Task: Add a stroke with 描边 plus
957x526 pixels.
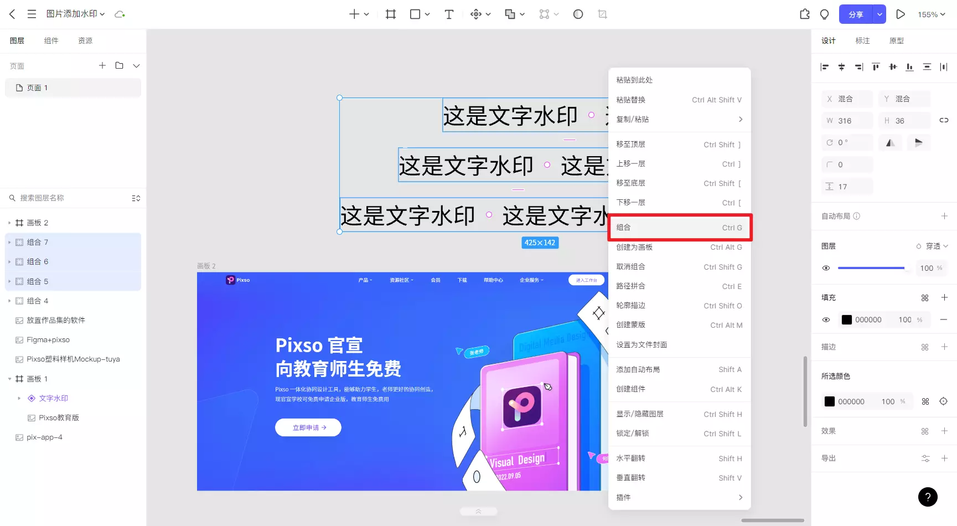Action: (944, 347)
